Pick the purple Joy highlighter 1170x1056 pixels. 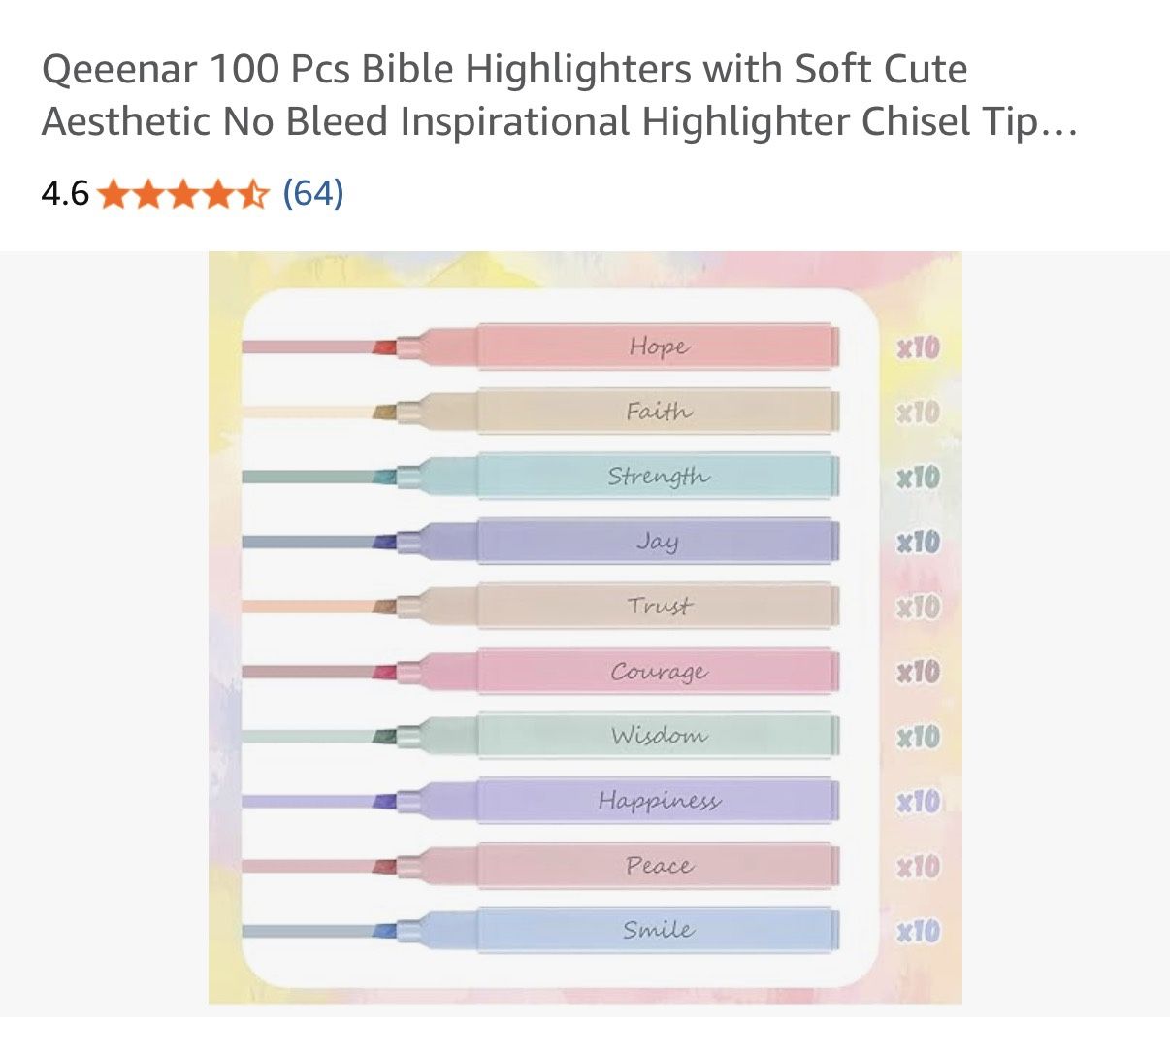(657, 541)
